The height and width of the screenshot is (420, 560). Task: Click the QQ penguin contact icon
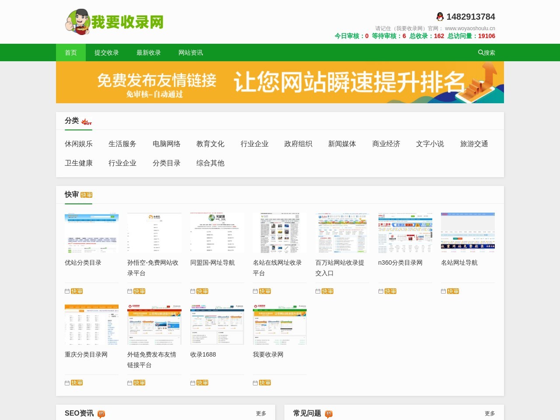[x=440, y=17]
